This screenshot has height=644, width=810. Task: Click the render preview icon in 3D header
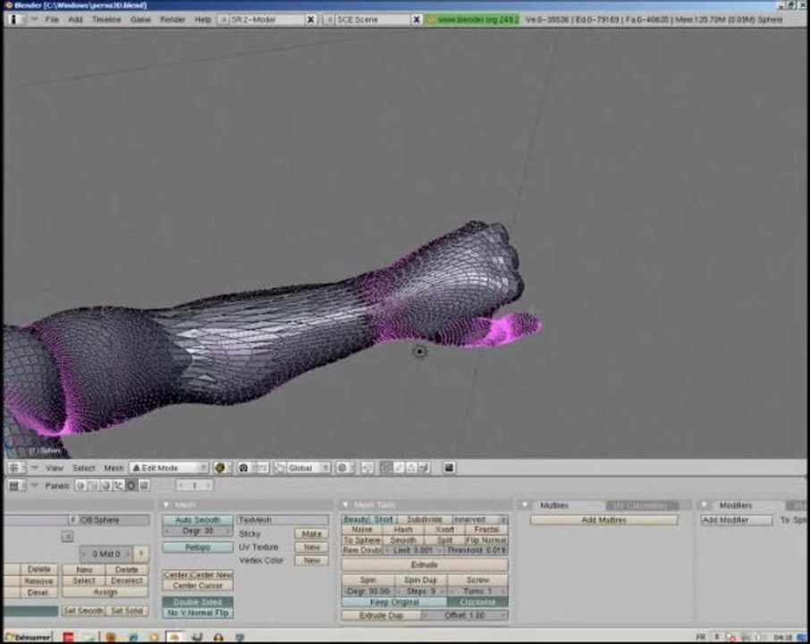click(449, 468)
